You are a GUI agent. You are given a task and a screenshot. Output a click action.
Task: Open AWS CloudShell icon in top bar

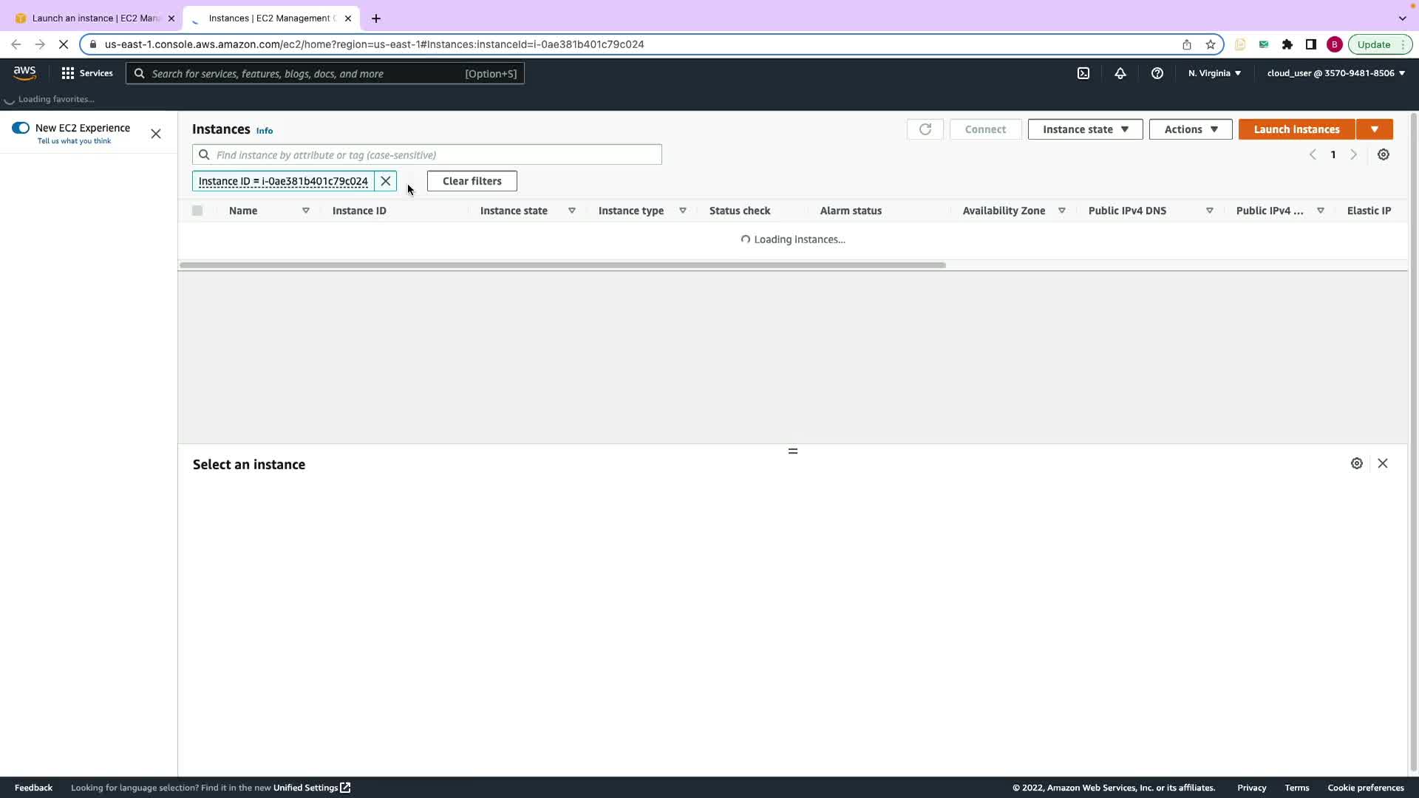point(1083,73)
